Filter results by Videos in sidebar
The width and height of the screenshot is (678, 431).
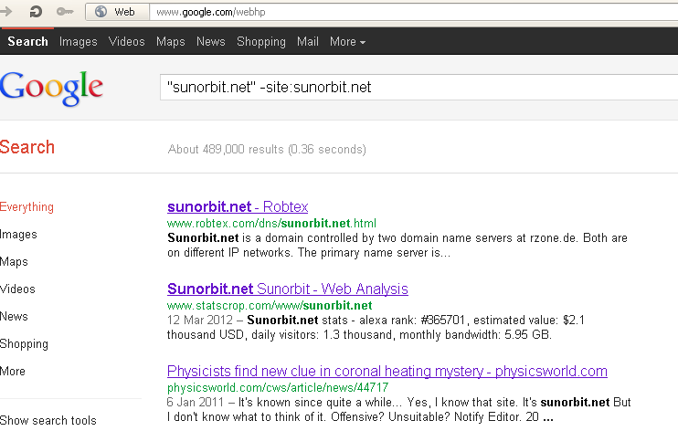pos(17,289)
